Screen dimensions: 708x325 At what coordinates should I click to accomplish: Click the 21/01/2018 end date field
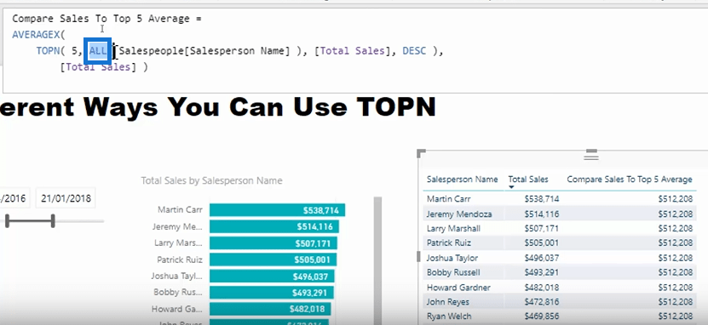tap(66, 198)
